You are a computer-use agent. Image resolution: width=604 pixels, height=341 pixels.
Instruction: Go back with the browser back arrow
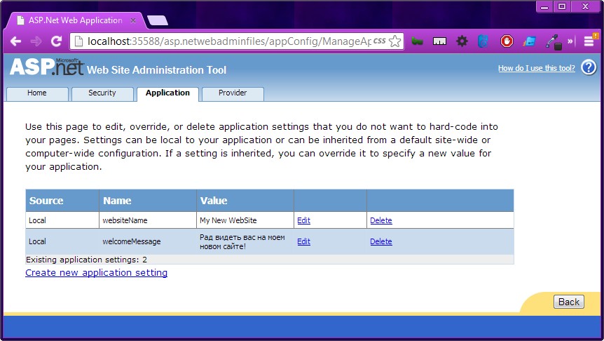coord(16,41)
